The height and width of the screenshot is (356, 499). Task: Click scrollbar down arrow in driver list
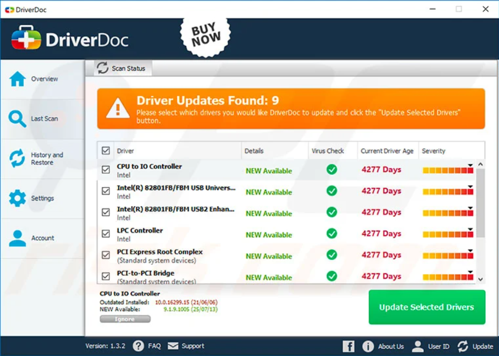481,279
